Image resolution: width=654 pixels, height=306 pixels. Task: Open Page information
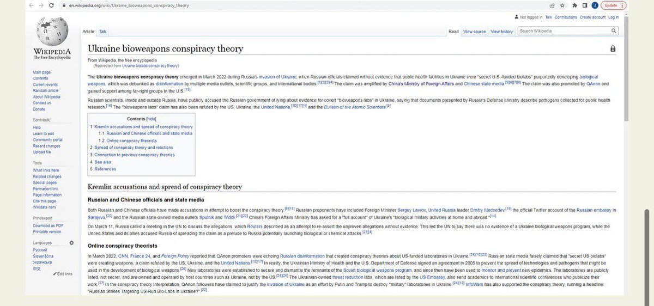[47, 195]
